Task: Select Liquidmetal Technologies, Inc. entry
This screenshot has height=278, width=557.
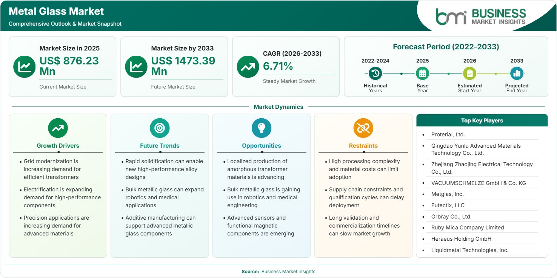Action: click(470, 250)
